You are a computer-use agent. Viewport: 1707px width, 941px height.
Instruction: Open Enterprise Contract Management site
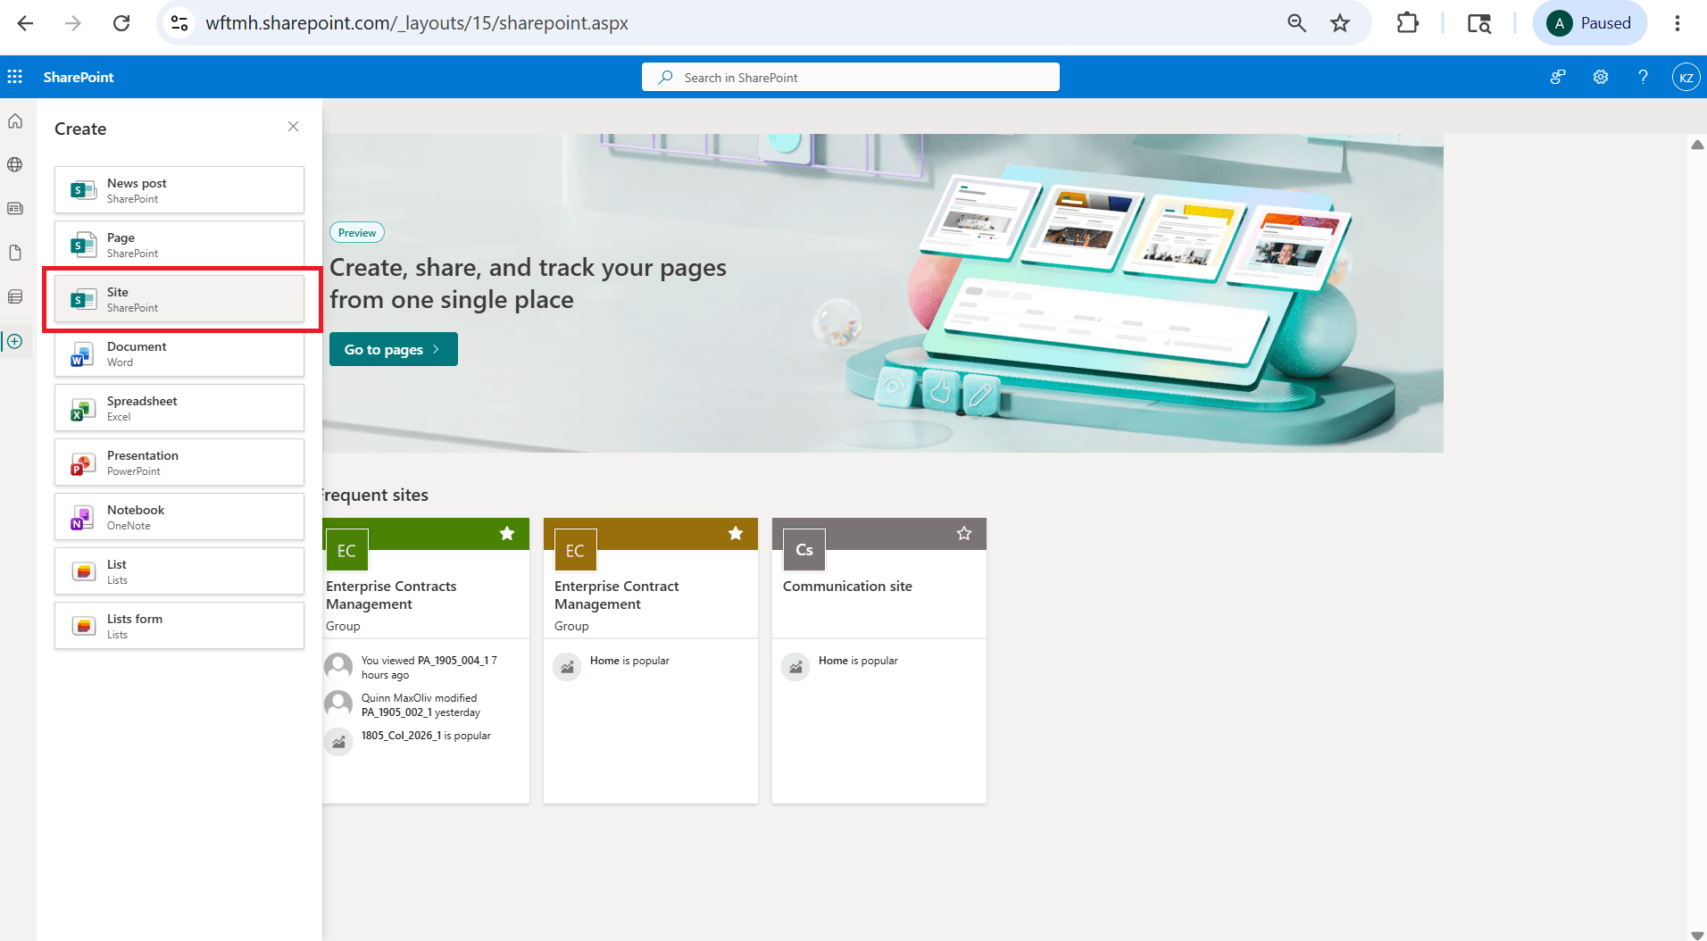tap(617, 595)
